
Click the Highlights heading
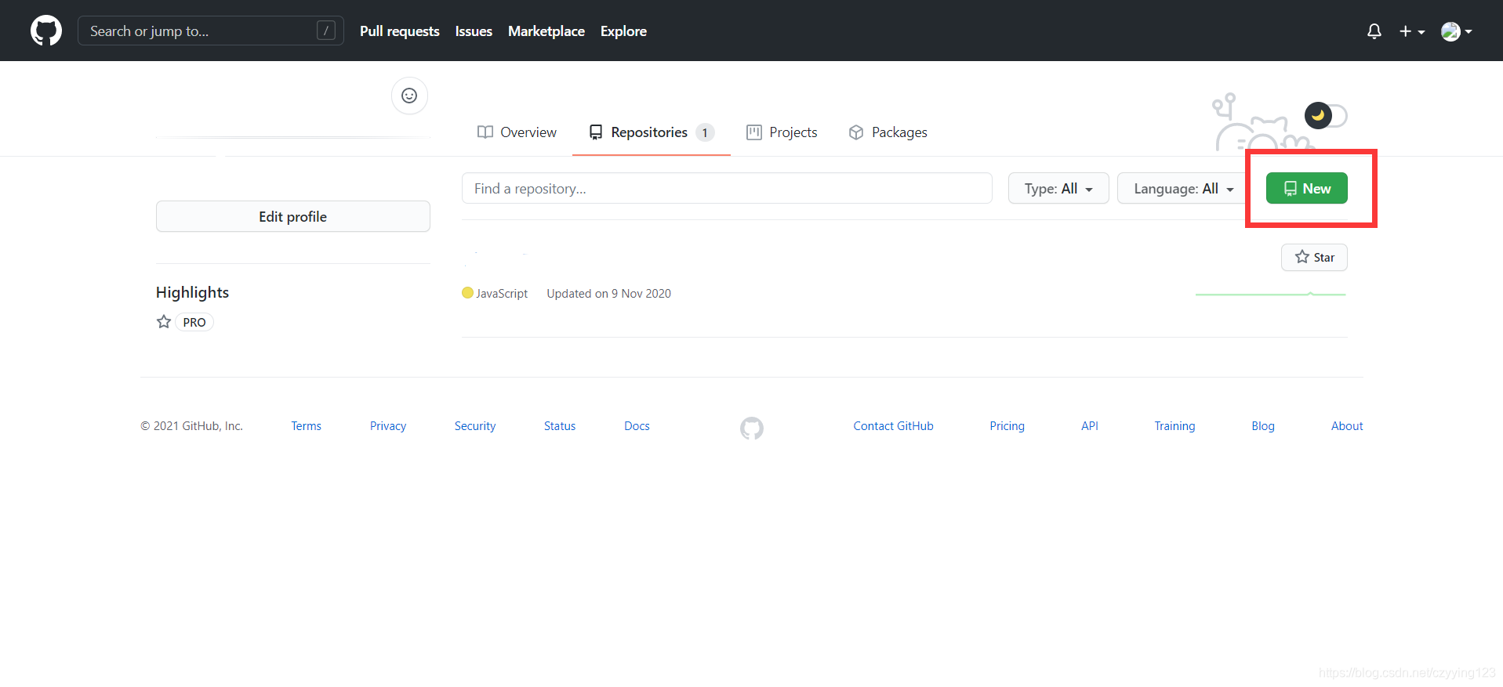click(x=192, y=292)
